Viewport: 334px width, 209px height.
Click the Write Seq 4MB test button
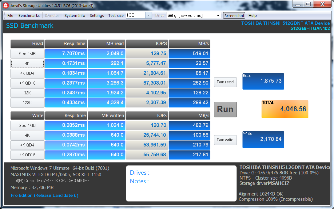[x=27, y=125]
